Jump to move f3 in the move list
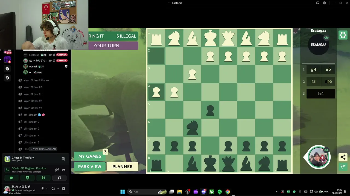This screenshot has width=350, height=196. pos(314,81)
